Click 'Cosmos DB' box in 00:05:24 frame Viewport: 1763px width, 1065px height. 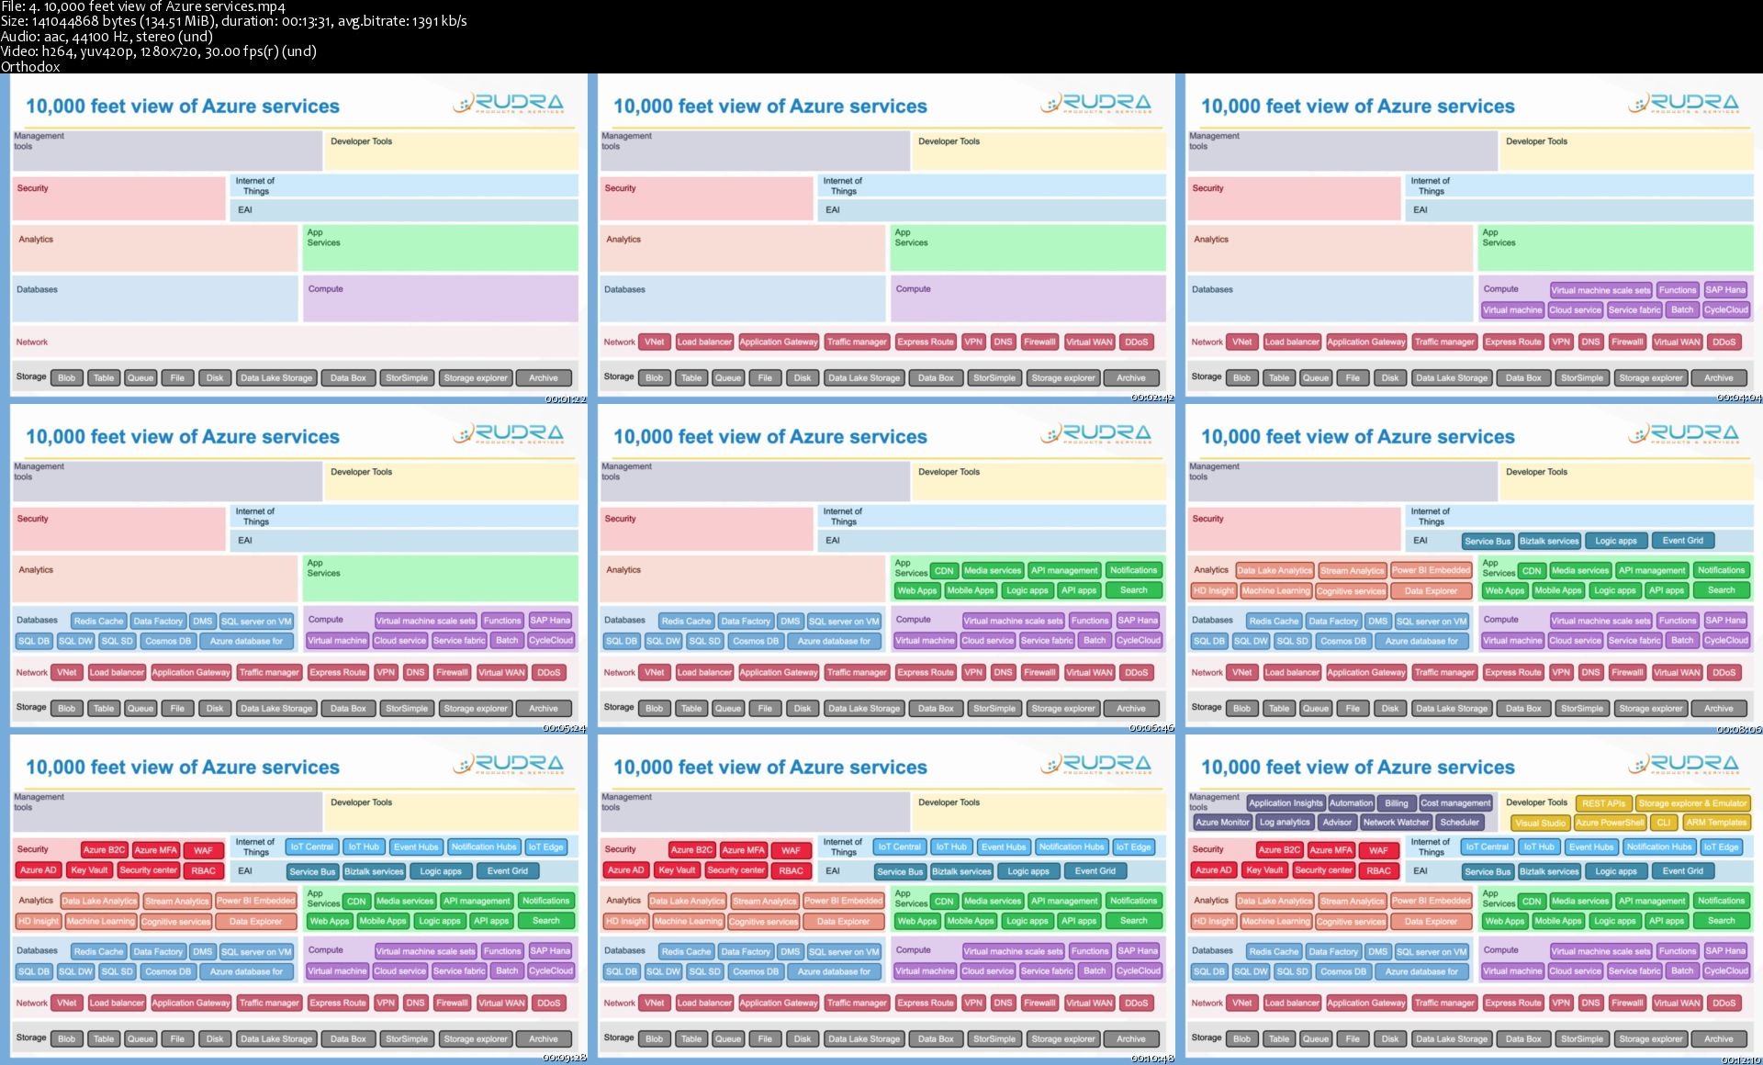[168, 641]
